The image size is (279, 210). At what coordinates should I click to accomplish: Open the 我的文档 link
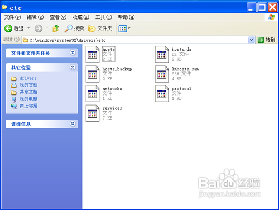pos(28,85)
